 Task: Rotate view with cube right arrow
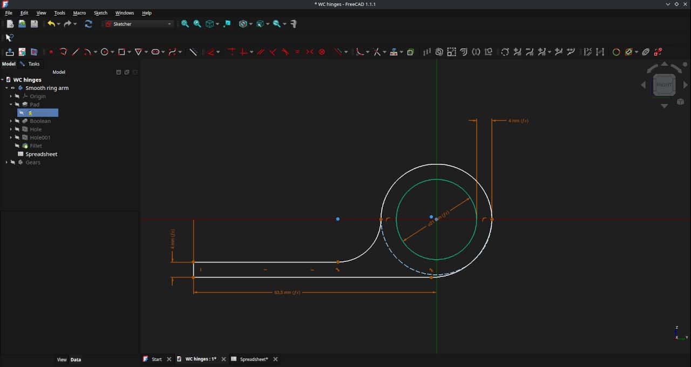point(686,85)
